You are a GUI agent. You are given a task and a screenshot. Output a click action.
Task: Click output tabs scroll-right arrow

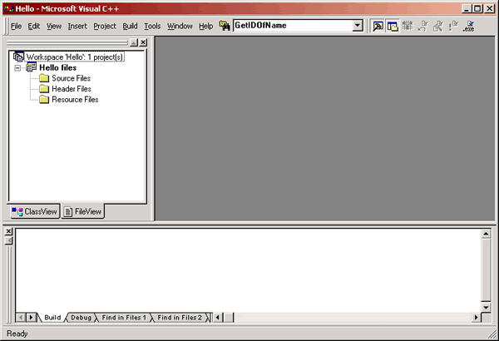click(x=31, y=318)
